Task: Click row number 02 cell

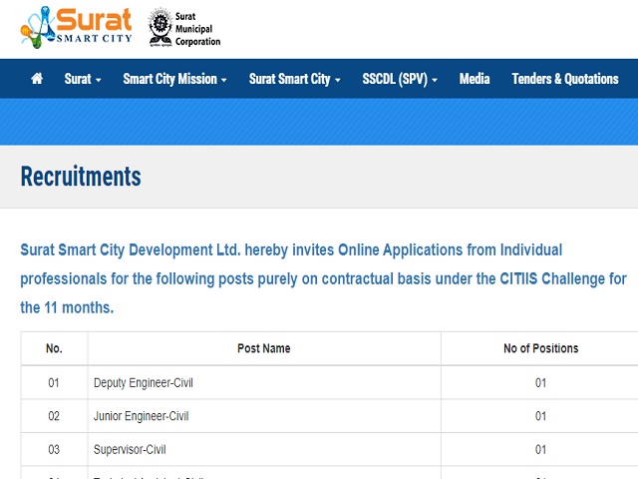Action: (54, 416)
